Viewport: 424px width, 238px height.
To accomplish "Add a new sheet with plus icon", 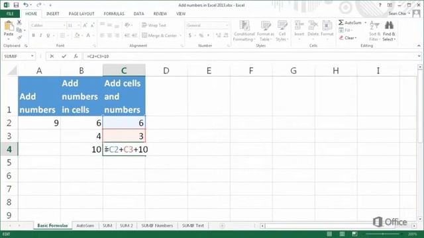I will (223, 225).
